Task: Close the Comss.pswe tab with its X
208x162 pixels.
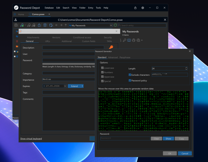Action: point(49,14)
